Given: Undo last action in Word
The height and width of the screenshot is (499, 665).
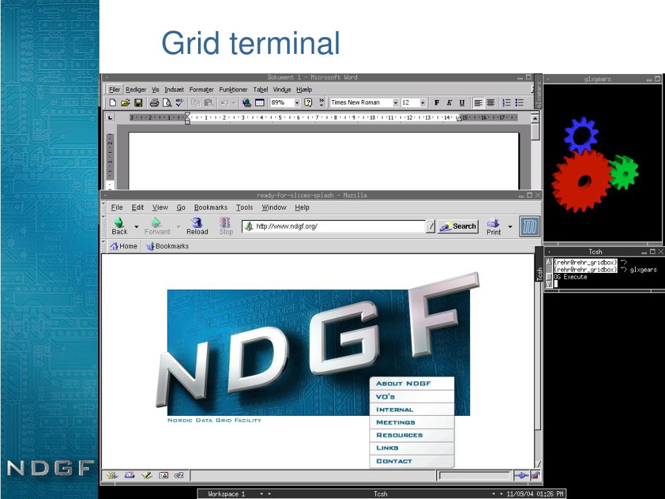Looking at the screenshot, I should tap(225, 103).
